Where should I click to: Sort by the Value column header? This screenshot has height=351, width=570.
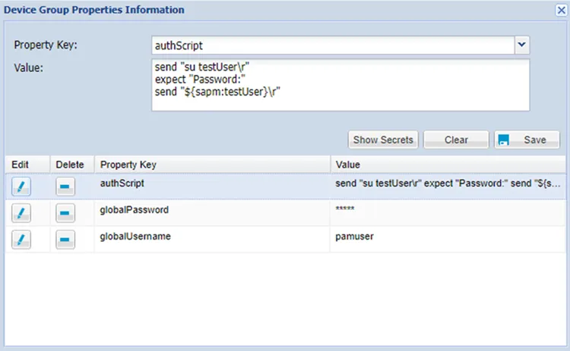pos(448,165)
